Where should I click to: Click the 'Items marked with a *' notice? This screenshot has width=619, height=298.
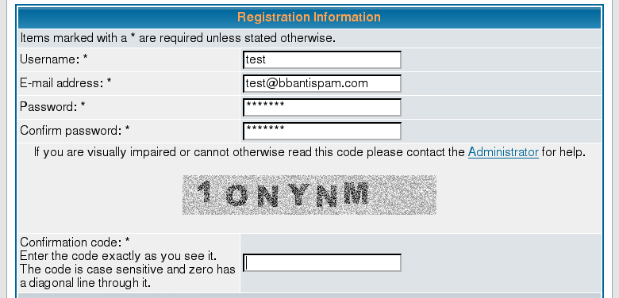[x=178, y=38]
